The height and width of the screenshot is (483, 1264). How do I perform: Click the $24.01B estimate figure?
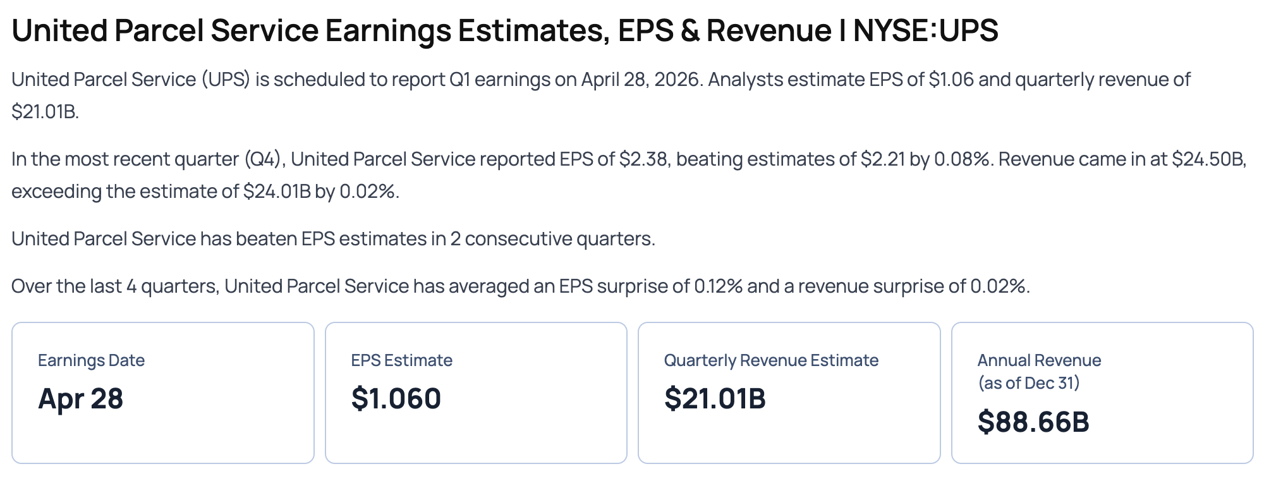click(x=277, y=192)
